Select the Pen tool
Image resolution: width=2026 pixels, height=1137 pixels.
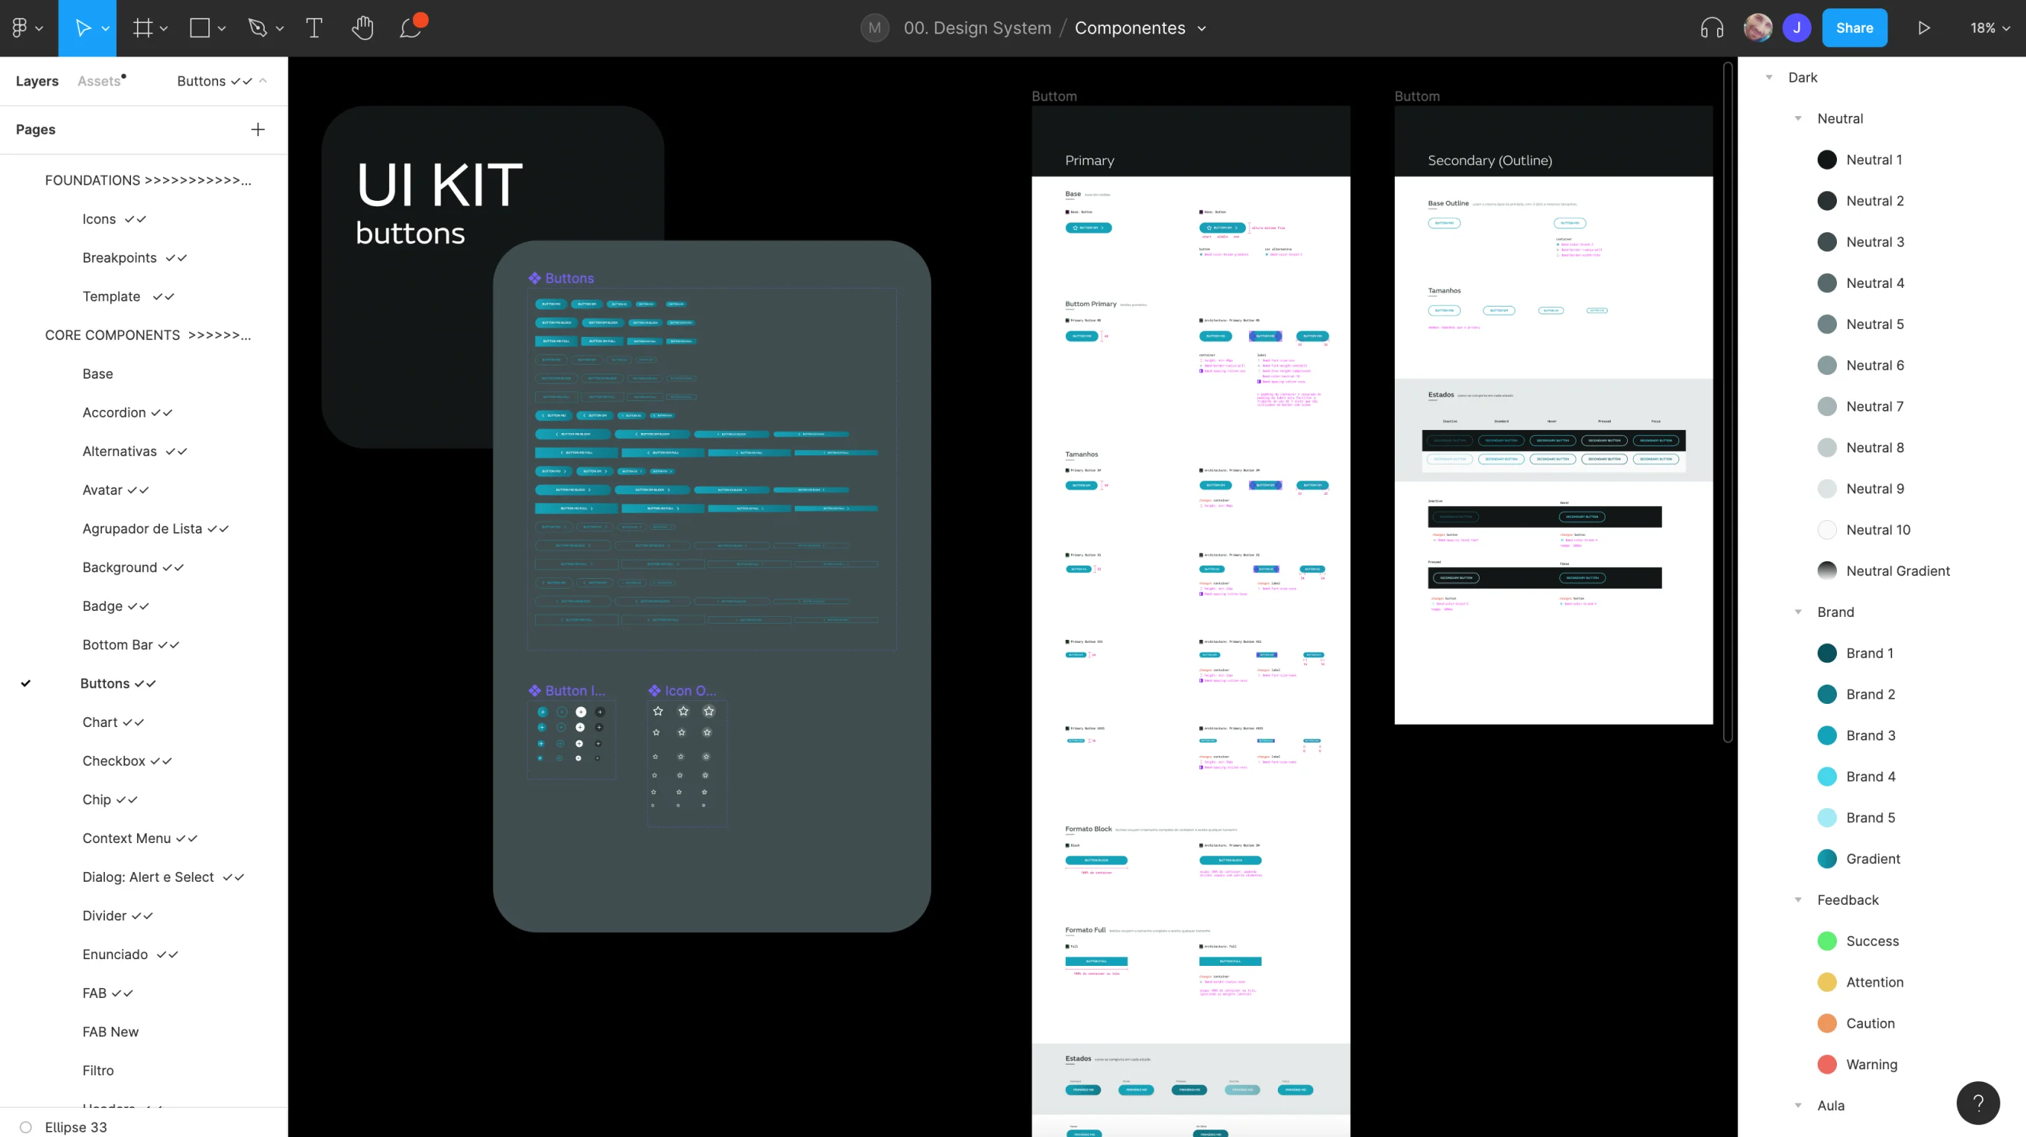(x=258, y=28)
